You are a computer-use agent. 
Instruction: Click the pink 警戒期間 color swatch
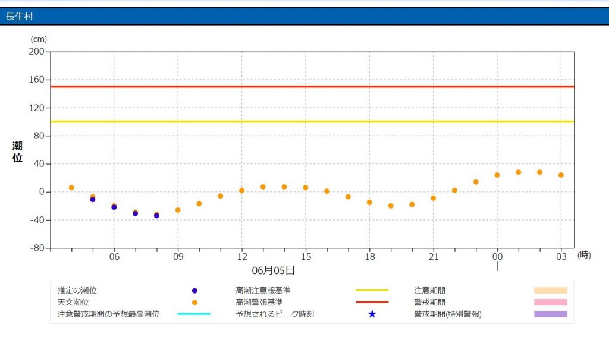(550, 302)
